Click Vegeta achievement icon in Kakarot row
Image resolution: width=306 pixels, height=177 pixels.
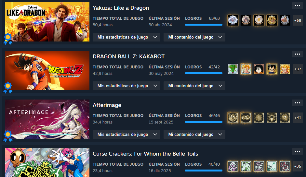272,69
